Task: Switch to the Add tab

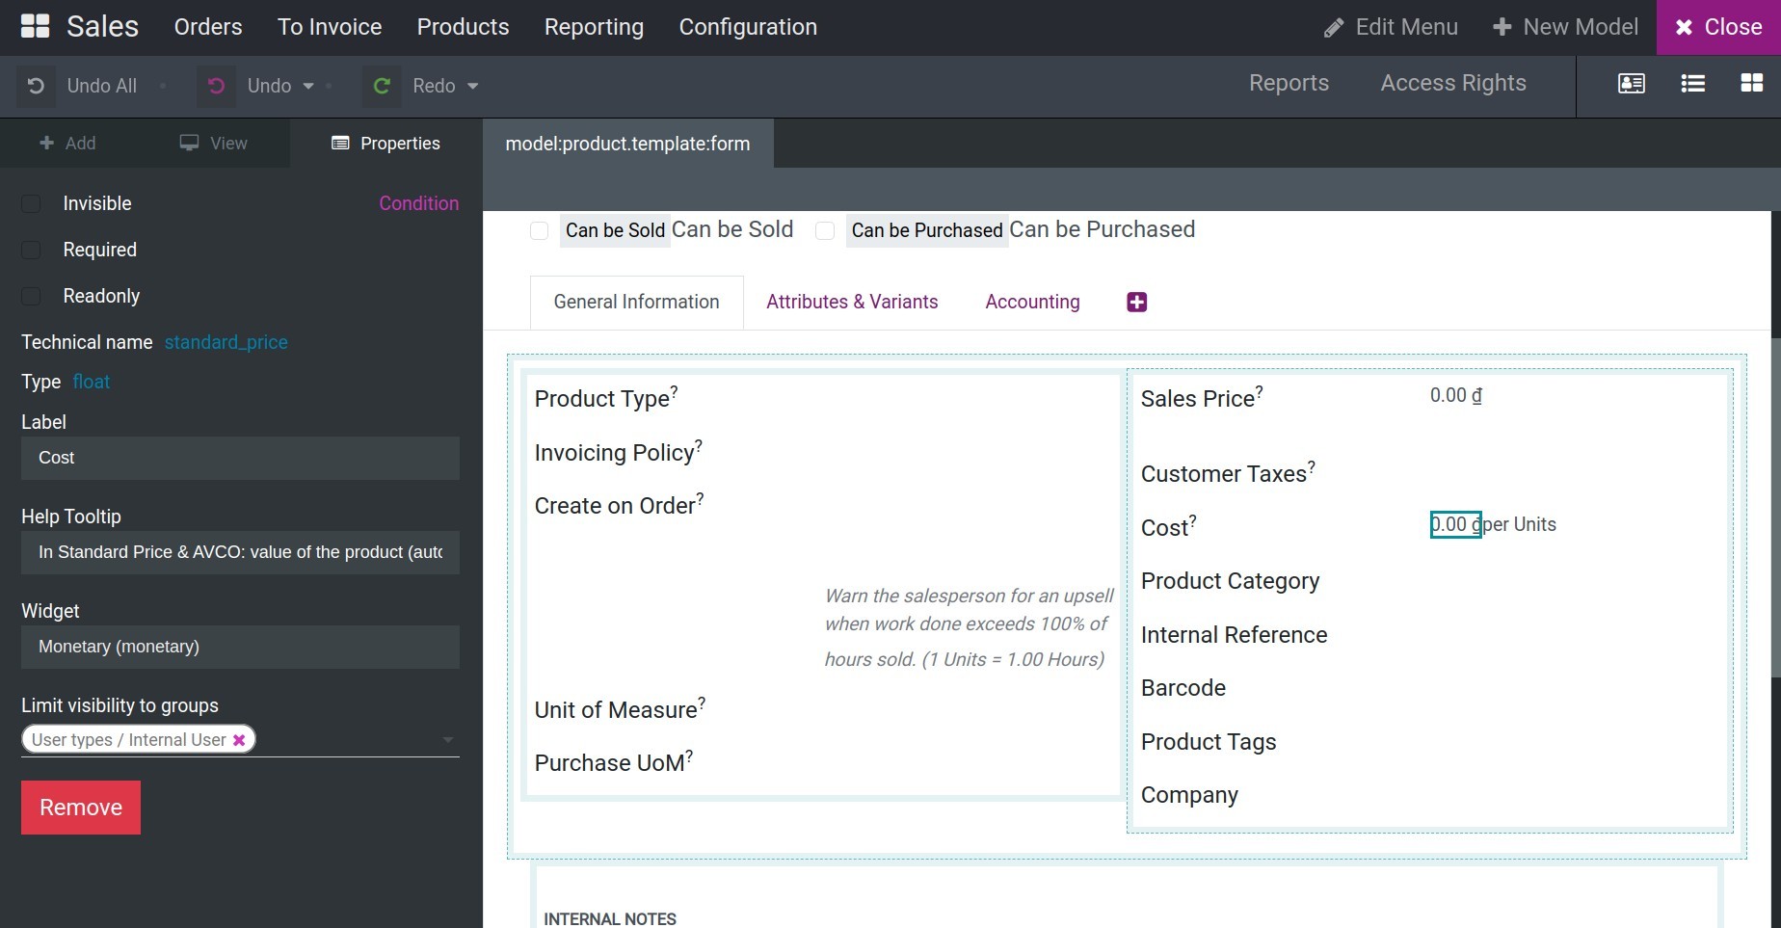Action: click(67, 143)
